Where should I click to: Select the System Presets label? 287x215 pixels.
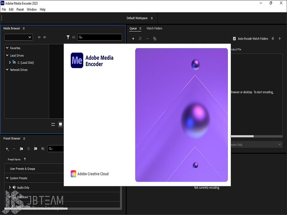[x=19, y=178]
